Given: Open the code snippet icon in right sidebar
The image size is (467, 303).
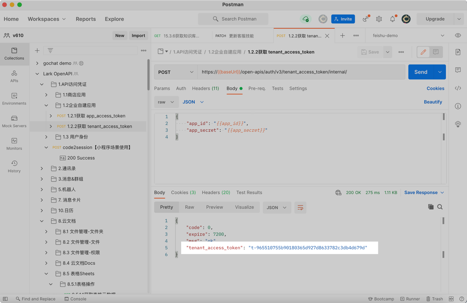Looking at the screenshot, I should click(458, 88).
